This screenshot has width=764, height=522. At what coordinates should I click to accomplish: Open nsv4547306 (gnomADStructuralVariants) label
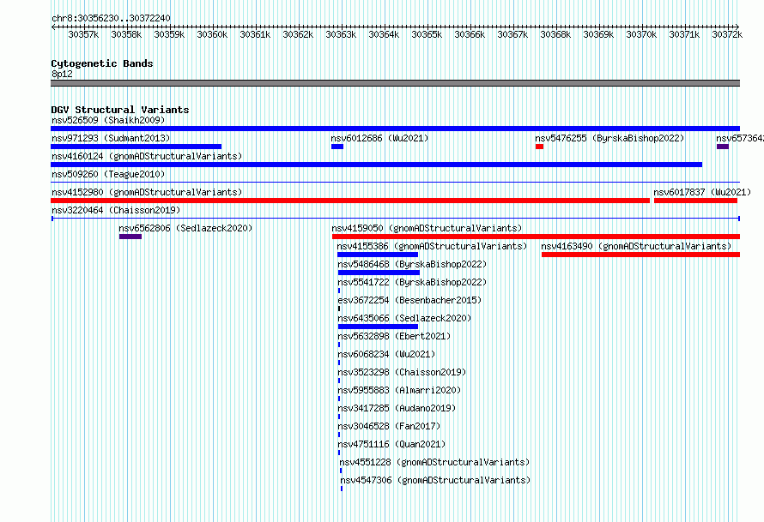tap(435, 480)
